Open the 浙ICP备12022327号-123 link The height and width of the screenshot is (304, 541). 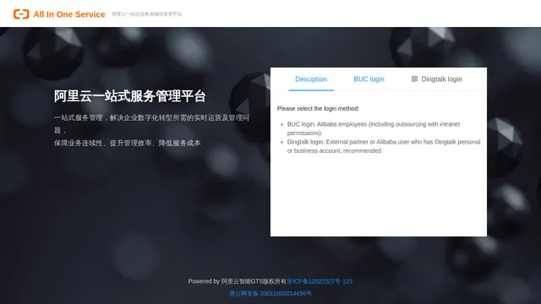pos(320,281)
